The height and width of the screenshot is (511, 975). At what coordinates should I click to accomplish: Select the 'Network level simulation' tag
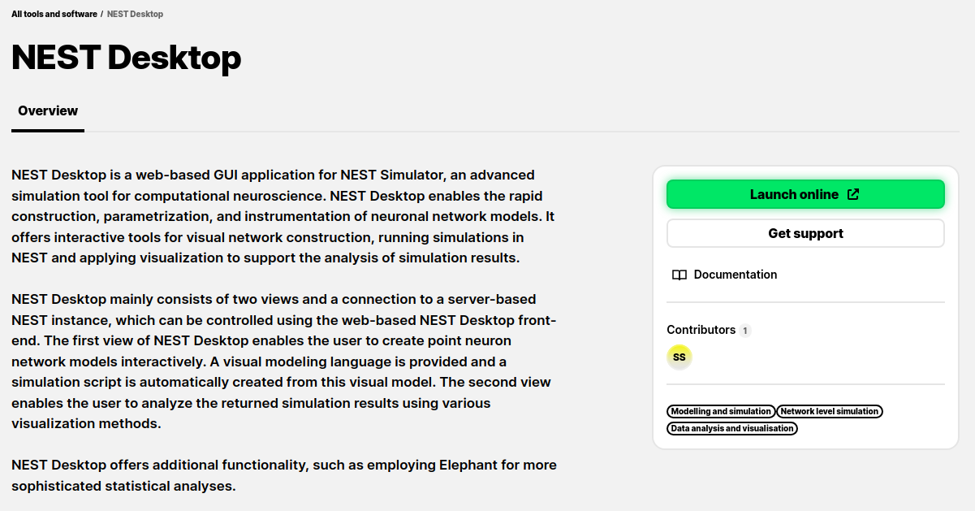click(830, 411)
